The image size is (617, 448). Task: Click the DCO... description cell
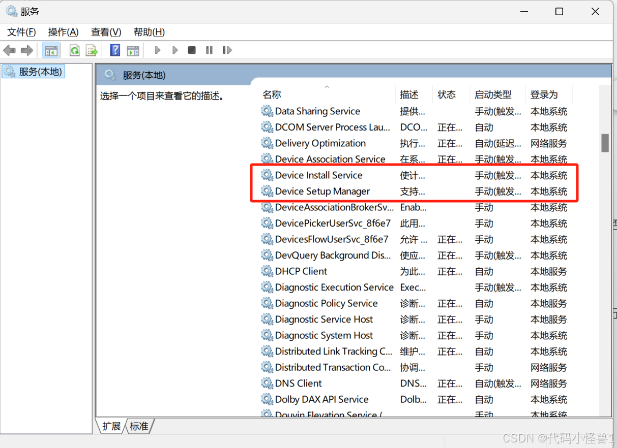pyautogui.click(x=413, y=127)
